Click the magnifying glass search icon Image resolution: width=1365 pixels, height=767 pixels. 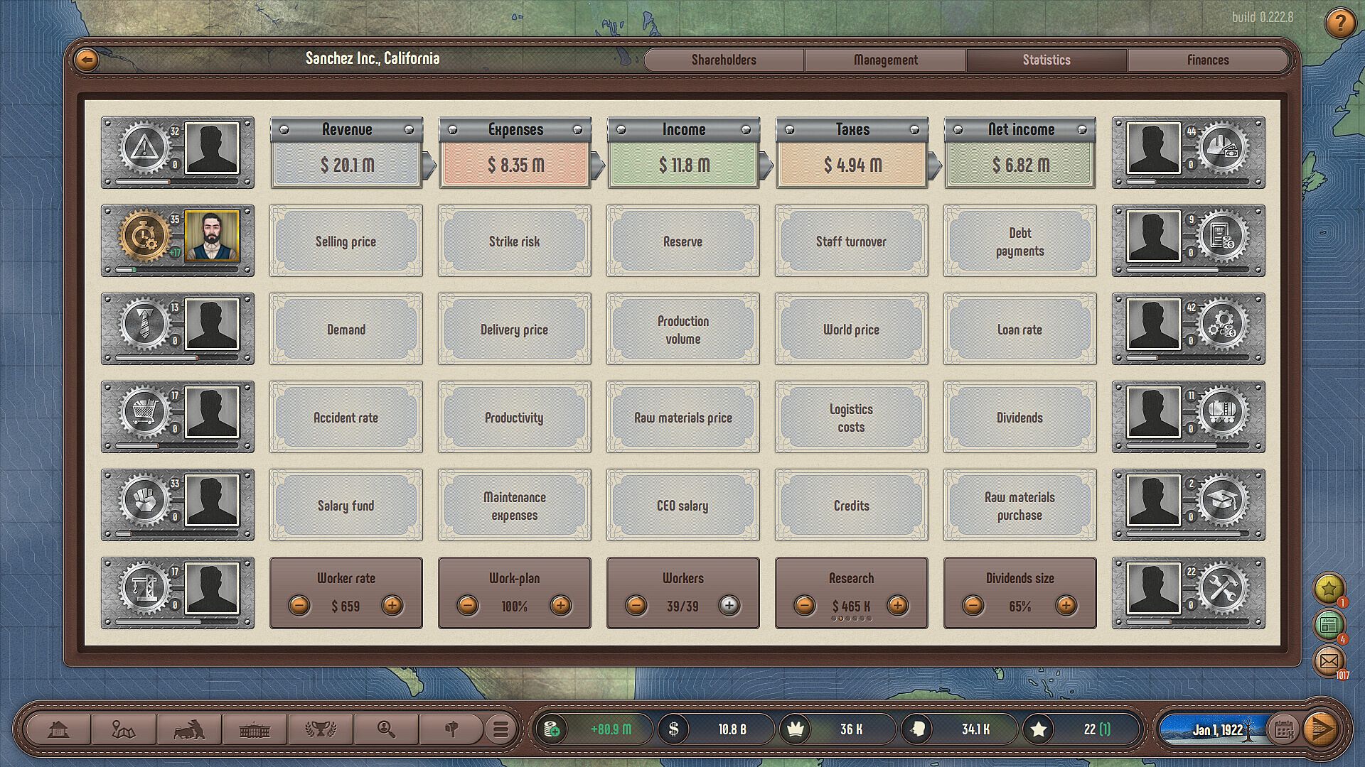click(386, 729)
